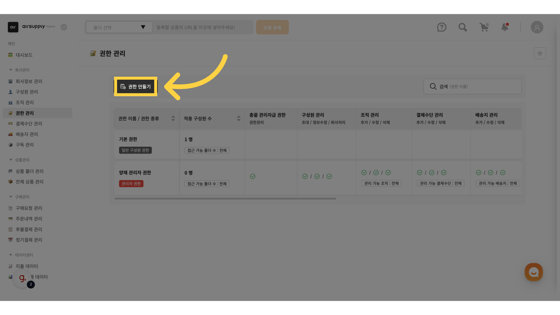Open the orange chat support bubble
The width and height of the screenshot is (560, 315).
533,272
